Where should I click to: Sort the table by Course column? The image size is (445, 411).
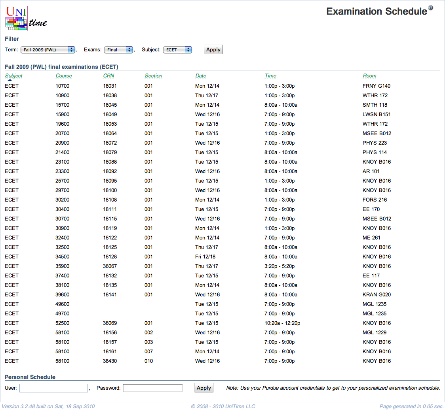(x=64, y=75)
